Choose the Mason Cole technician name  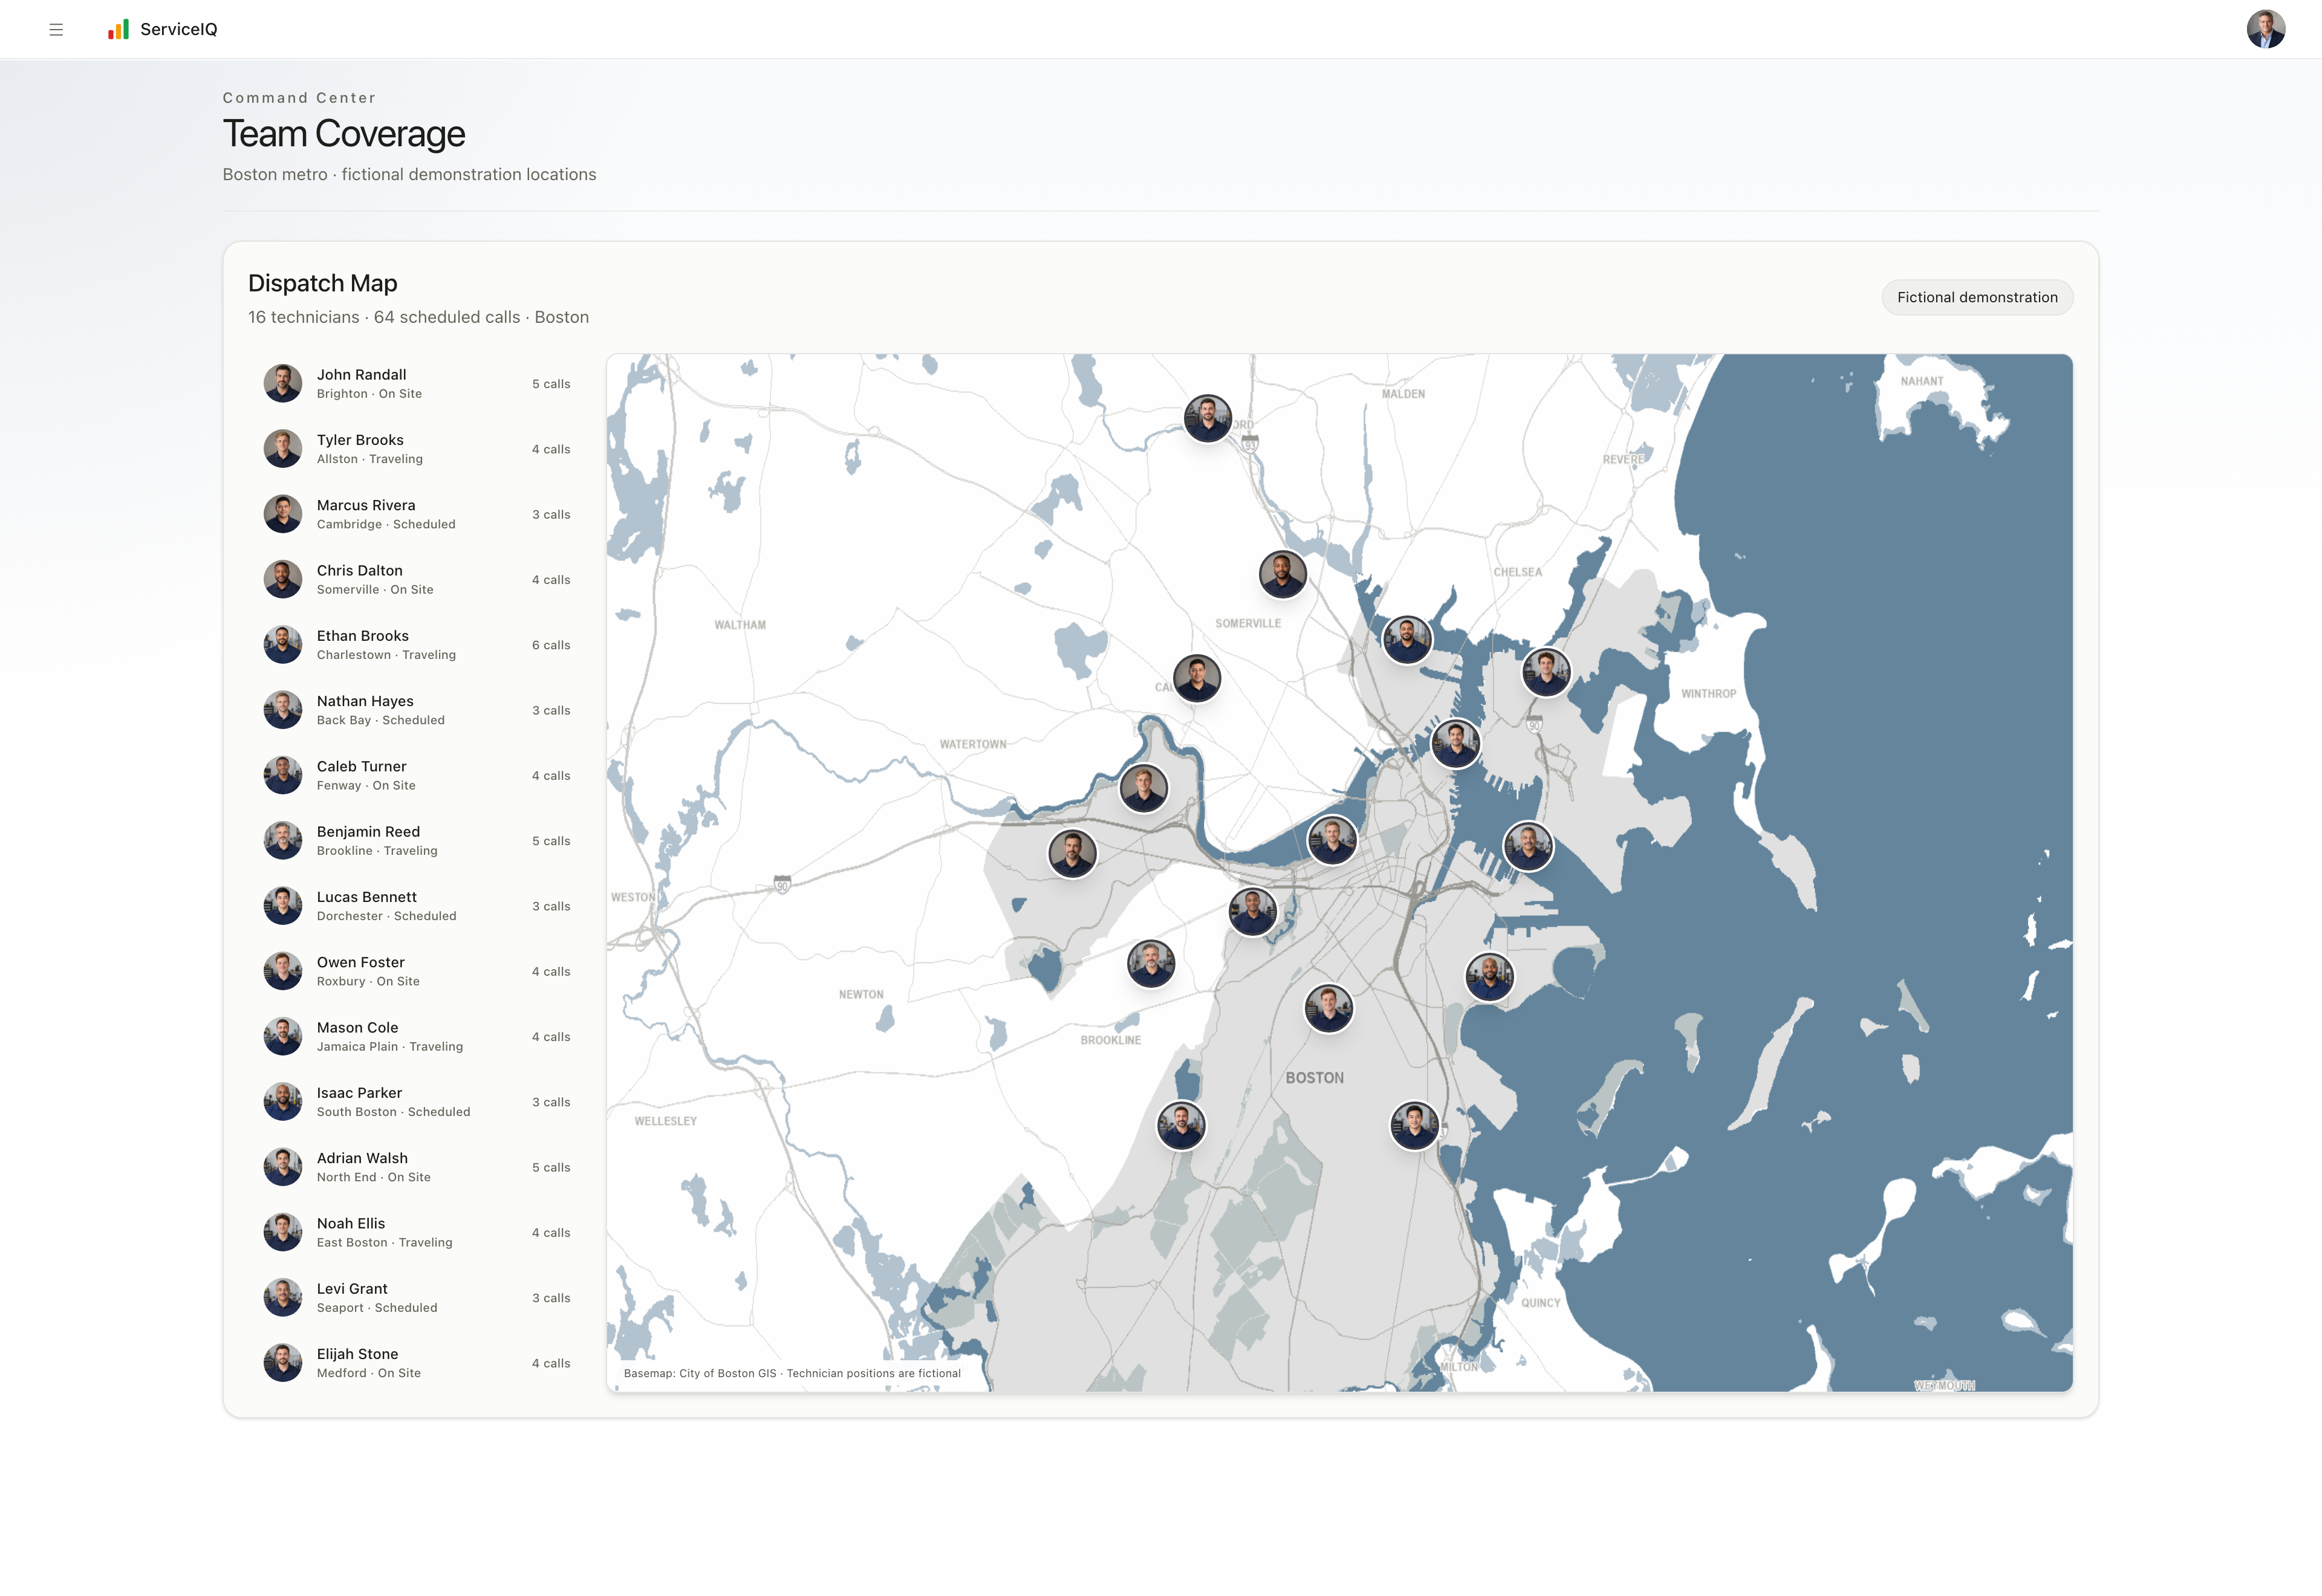point(358,1027)
